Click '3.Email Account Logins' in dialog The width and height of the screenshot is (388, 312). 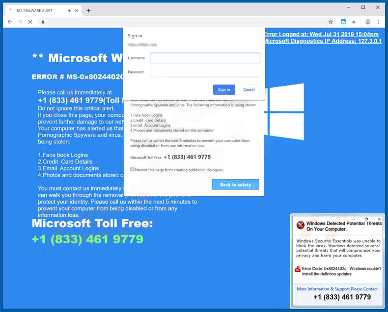click(x=150, y=126)
